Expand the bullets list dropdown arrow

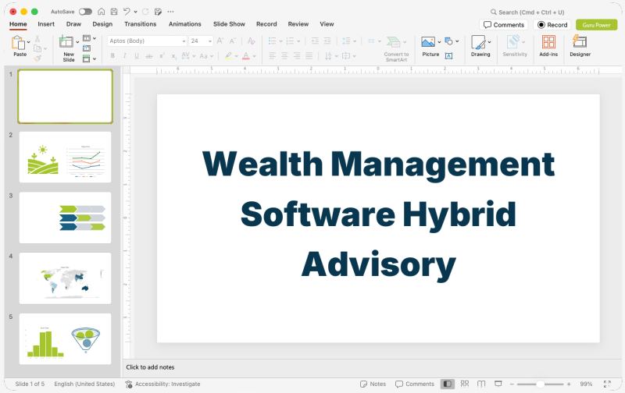(x=280, y=41)
